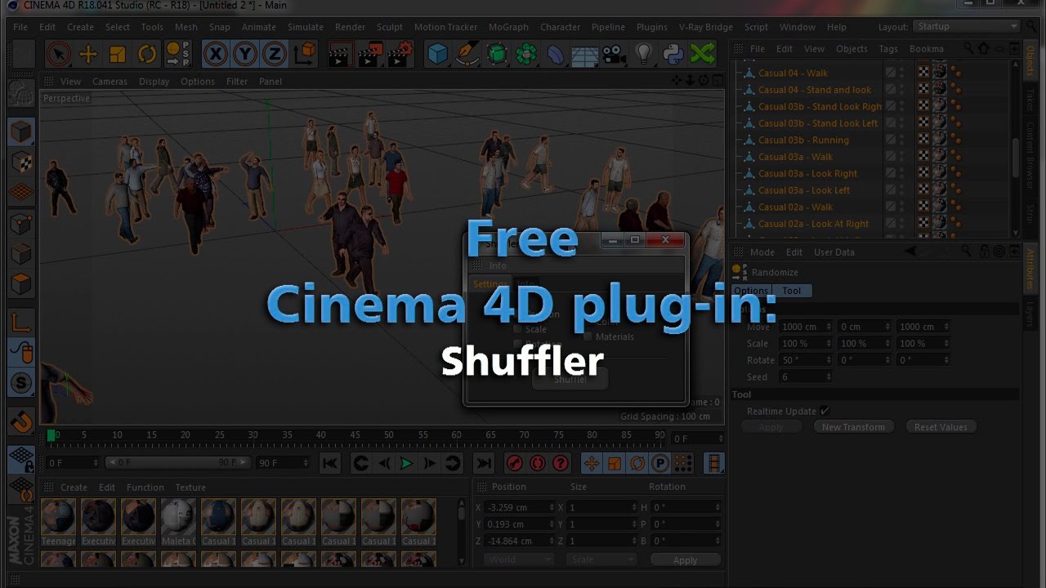The width and height of the screenshot is (1046, 588).
Task: Click the Reset Values button
Action: (941, 427)
